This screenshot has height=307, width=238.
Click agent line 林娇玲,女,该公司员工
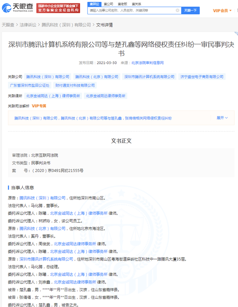click(45, 221)
